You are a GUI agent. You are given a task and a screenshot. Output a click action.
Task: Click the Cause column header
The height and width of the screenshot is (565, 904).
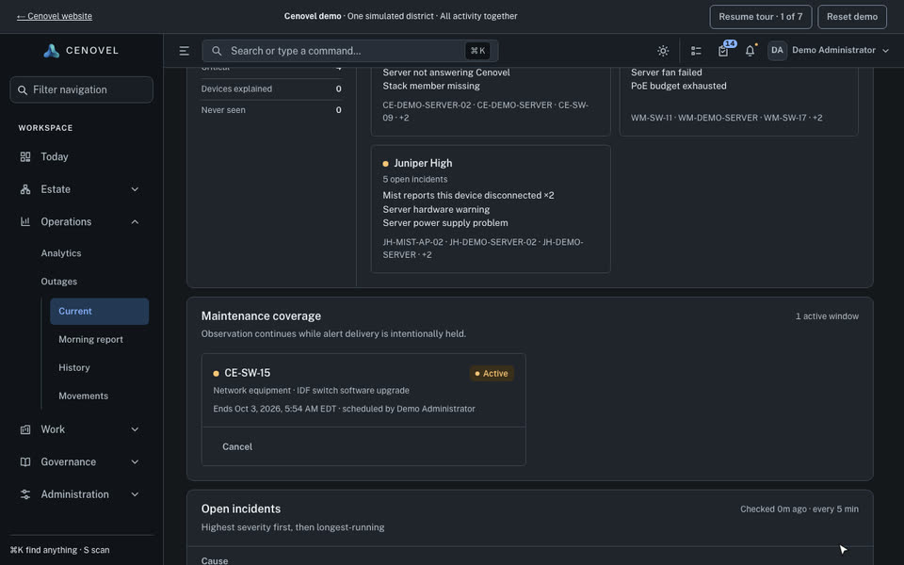click(x=215, y=561)
